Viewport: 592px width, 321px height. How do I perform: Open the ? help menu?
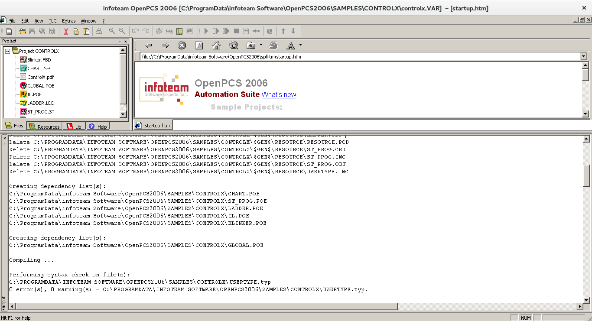104,21
